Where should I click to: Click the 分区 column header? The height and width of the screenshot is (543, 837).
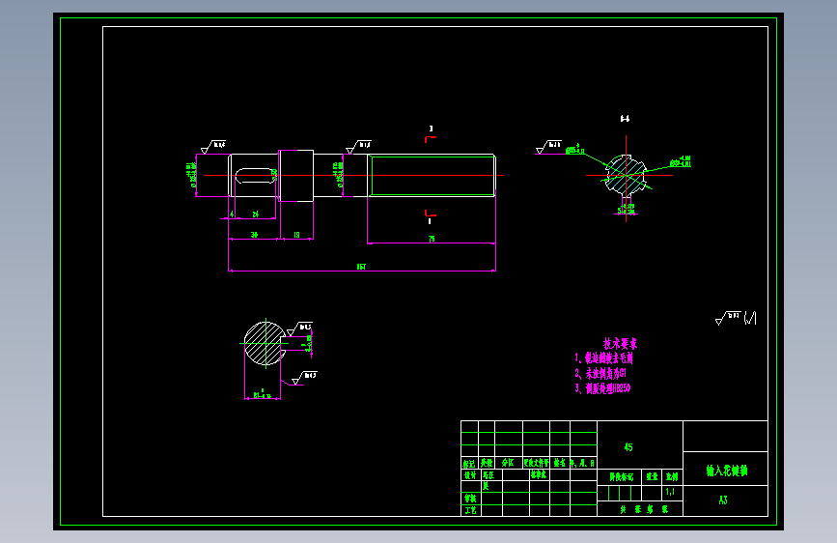coord(508,463)
